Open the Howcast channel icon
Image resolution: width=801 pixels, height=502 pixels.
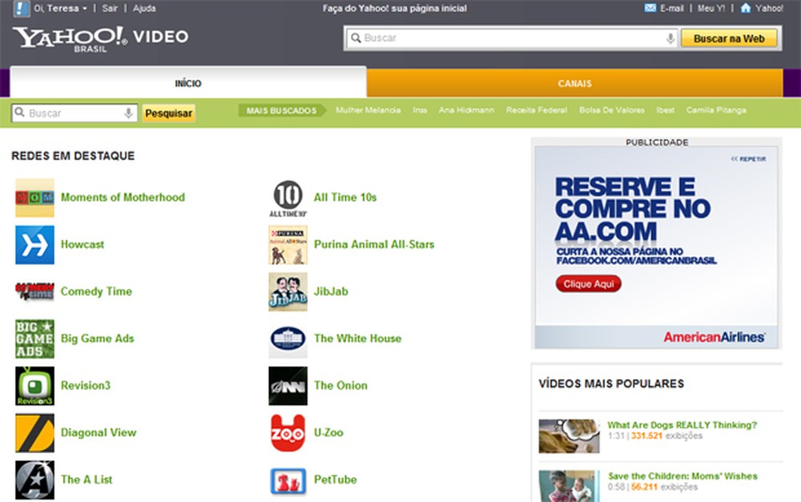(34, 245)
